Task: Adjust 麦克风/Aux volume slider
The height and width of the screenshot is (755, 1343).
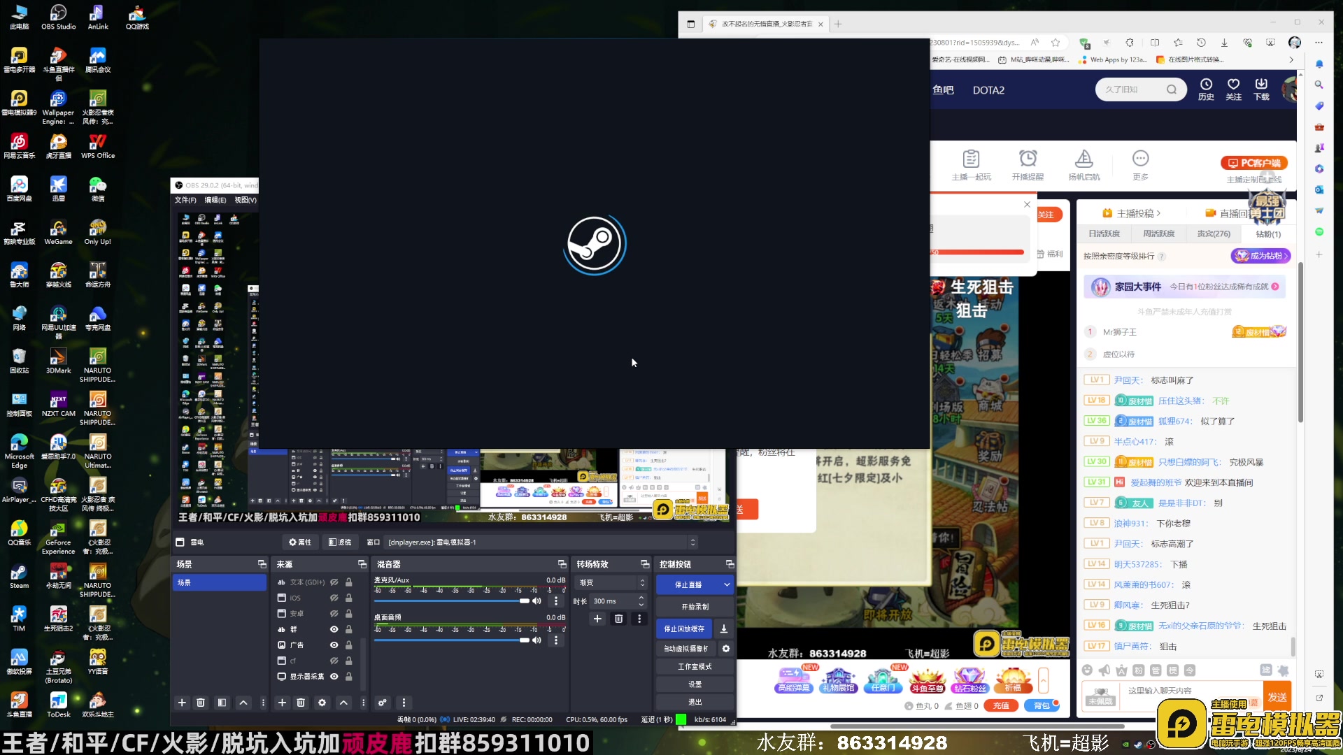Action: (451, 601)
